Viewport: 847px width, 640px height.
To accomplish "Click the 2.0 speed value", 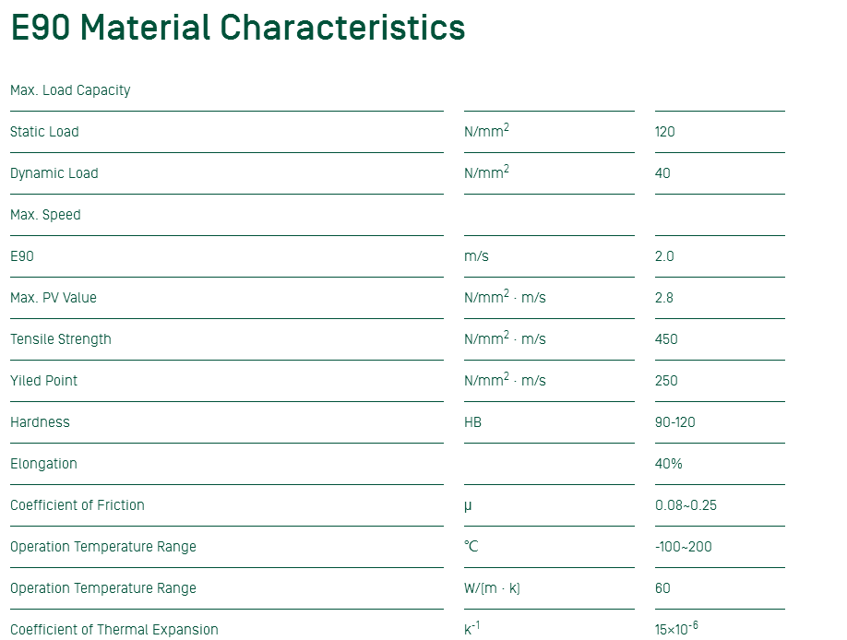I will (x=664, y=256).
